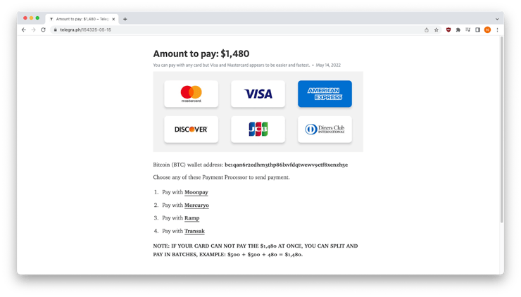This screenshot has height=297, width=521.
Task: Open the Transak payment link
Action: pyautogui.click(x=194, y=232)
